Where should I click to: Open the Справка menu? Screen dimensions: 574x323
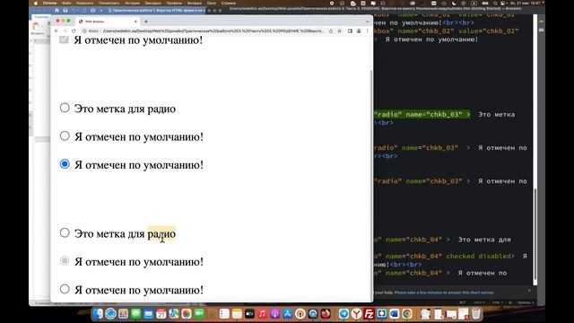(x=229, y=4)
